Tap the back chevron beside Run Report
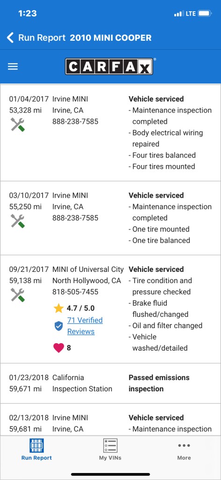This screenshot has width=221, height=480. coord(10,37)
